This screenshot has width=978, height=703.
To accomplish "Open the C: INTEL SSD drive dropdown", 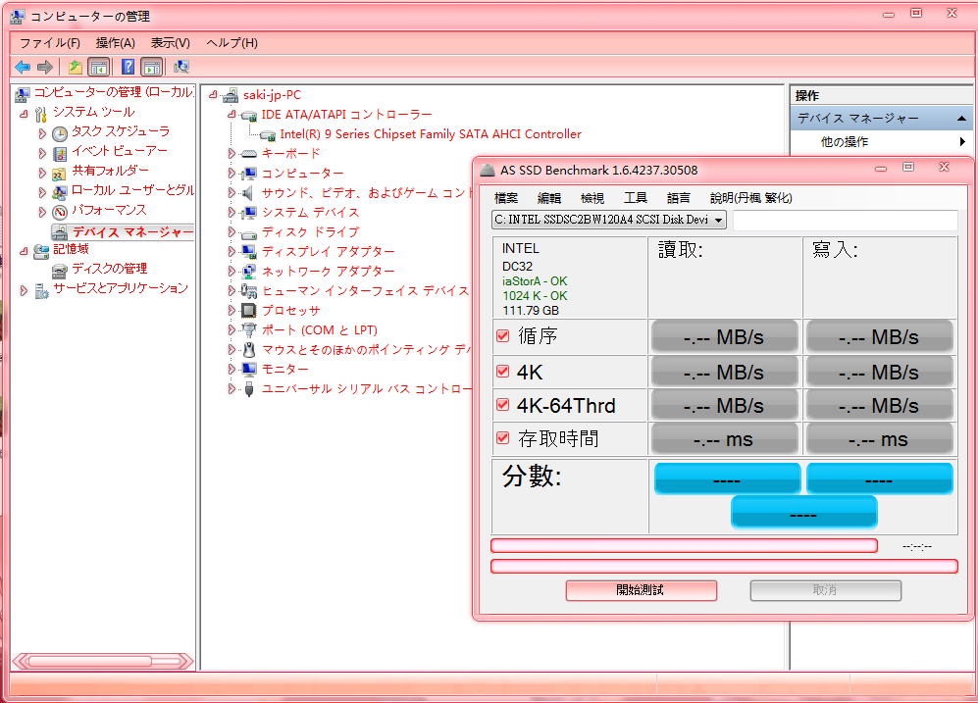I will [609, 220].
